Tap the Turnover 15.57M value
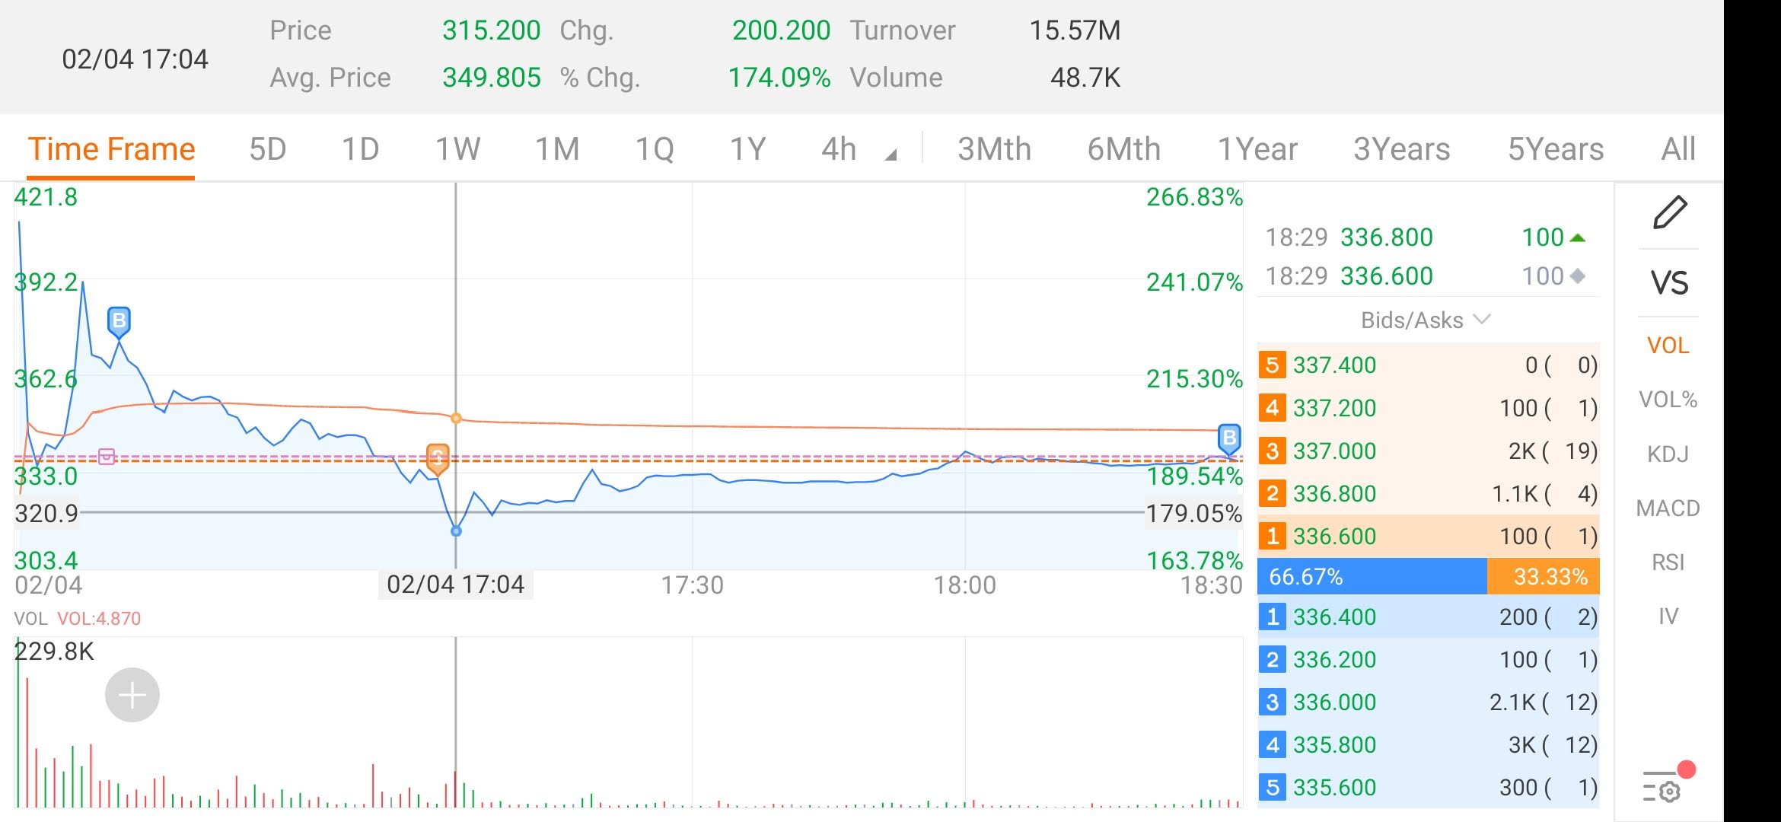1781x822 pixels. (1075, 30)
